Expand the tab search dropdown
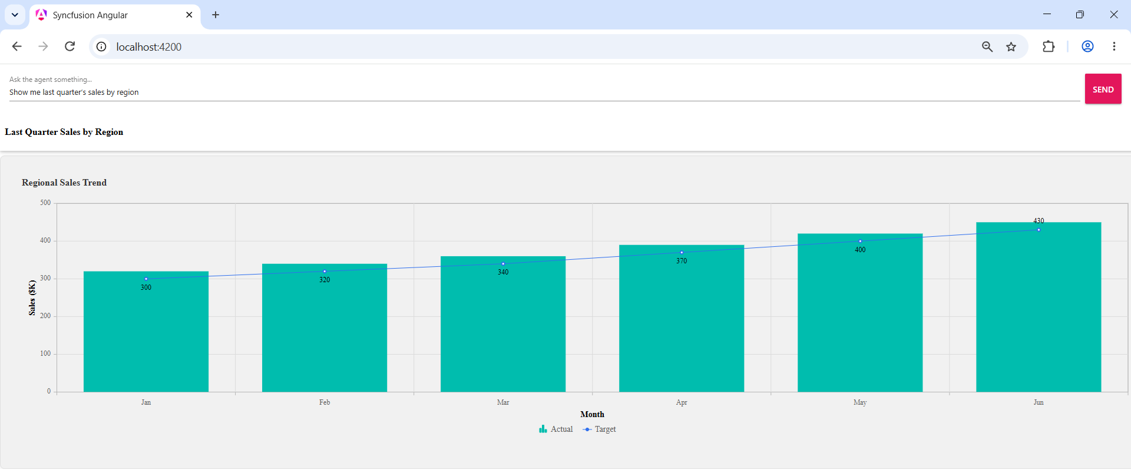This screenshot has height=476, width=1131. point(15,15)
